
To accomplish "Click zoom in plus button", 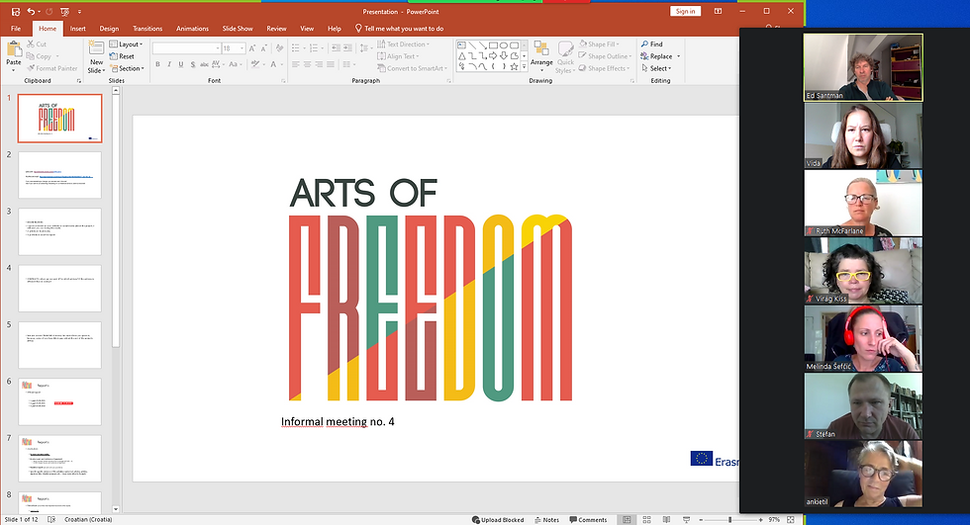I will pyautogui.click(x=761, y=520).
